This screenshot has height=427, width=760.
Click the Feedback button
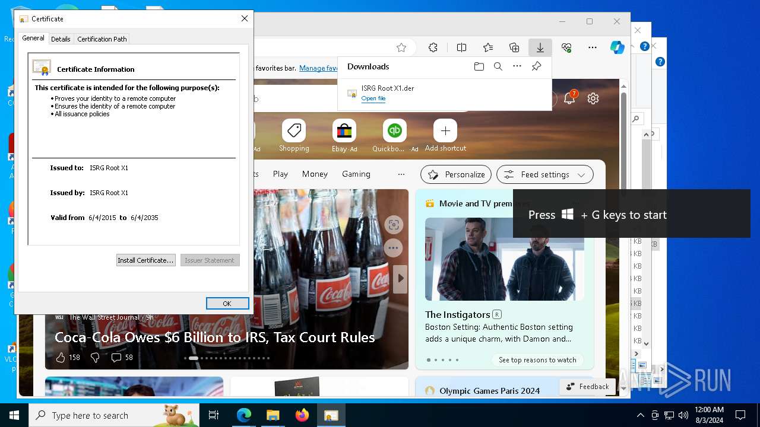[587, 387]
